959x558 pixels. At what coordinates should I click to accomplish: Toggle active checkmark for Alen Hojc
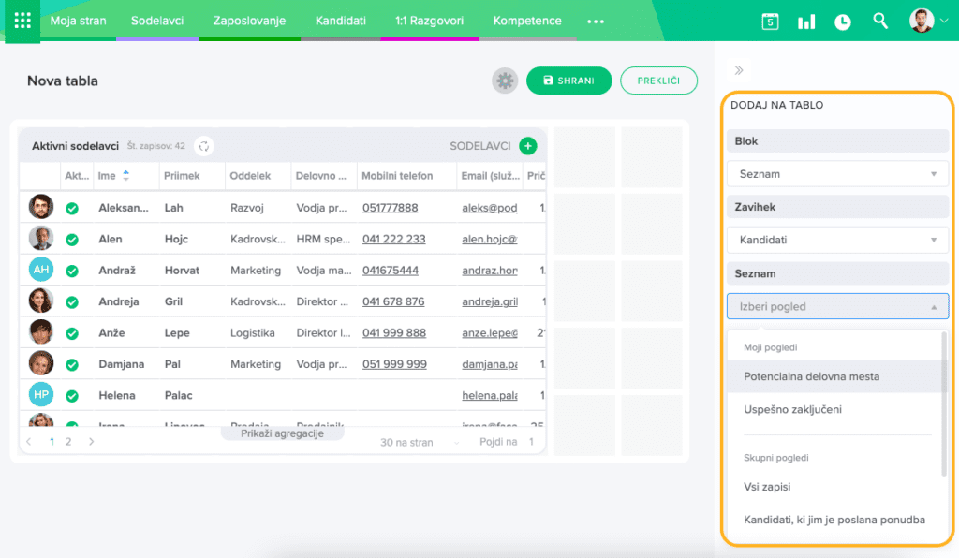tap(71, 240)
